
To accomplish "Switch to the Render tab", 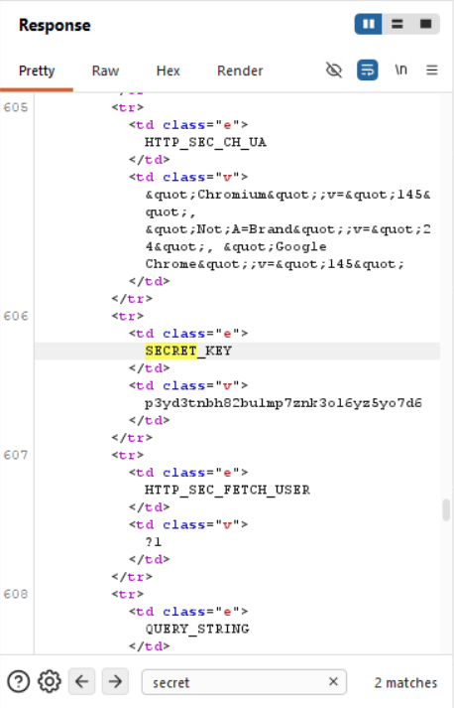I will pyautogui.click(x=240, y=71).
